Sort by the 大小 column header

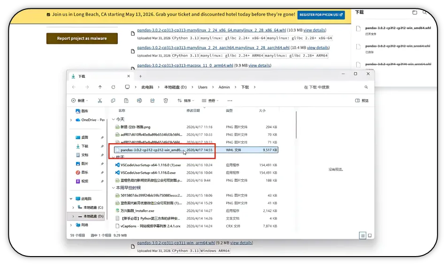(262, 110)
